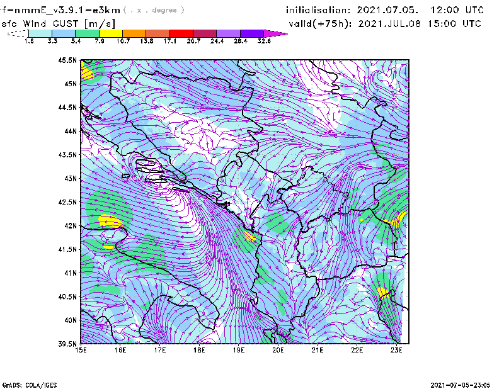The image size is (504, 389).
Task: Click the 45N latitude label
Action: pyautogui.click(x=71, y=84)
